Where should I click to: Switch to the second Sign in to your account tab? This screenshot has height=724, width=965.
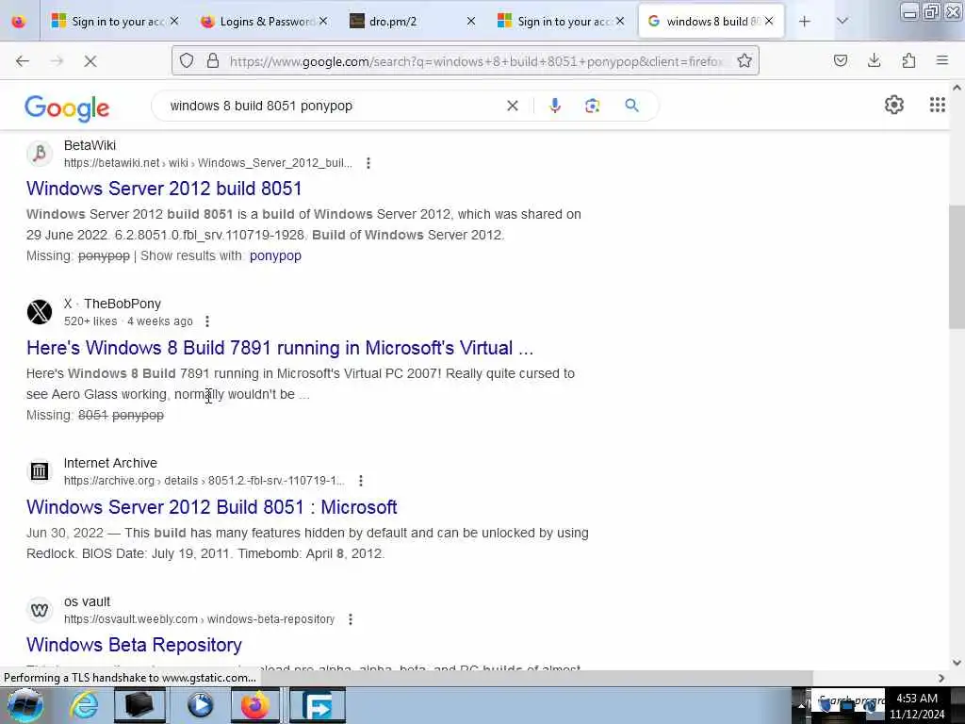click(x=560, y=22)
